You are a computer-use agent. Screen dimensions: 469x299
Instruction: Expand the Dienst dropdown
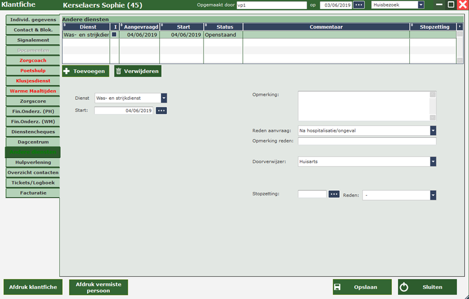164,98
